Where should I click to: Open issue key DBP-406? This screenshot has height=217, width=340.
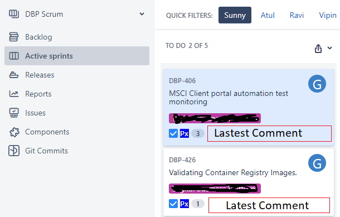coord(182,81)
